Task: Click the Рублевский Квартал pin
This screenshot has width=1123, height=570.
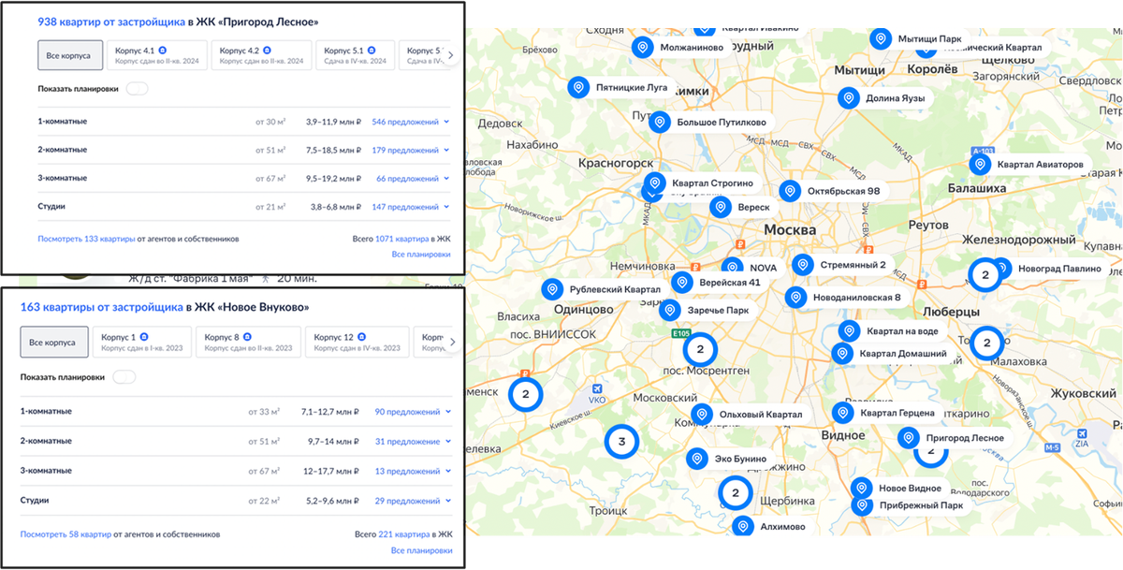Action: coord(552,289)
